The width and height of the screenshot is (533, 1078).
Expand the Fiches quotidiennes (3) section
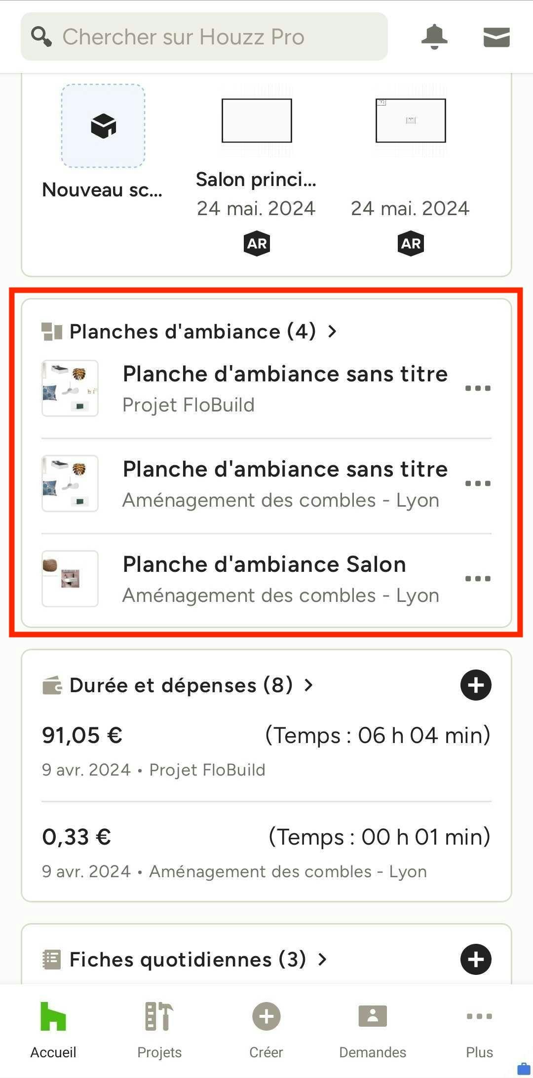tap(185, 960)
